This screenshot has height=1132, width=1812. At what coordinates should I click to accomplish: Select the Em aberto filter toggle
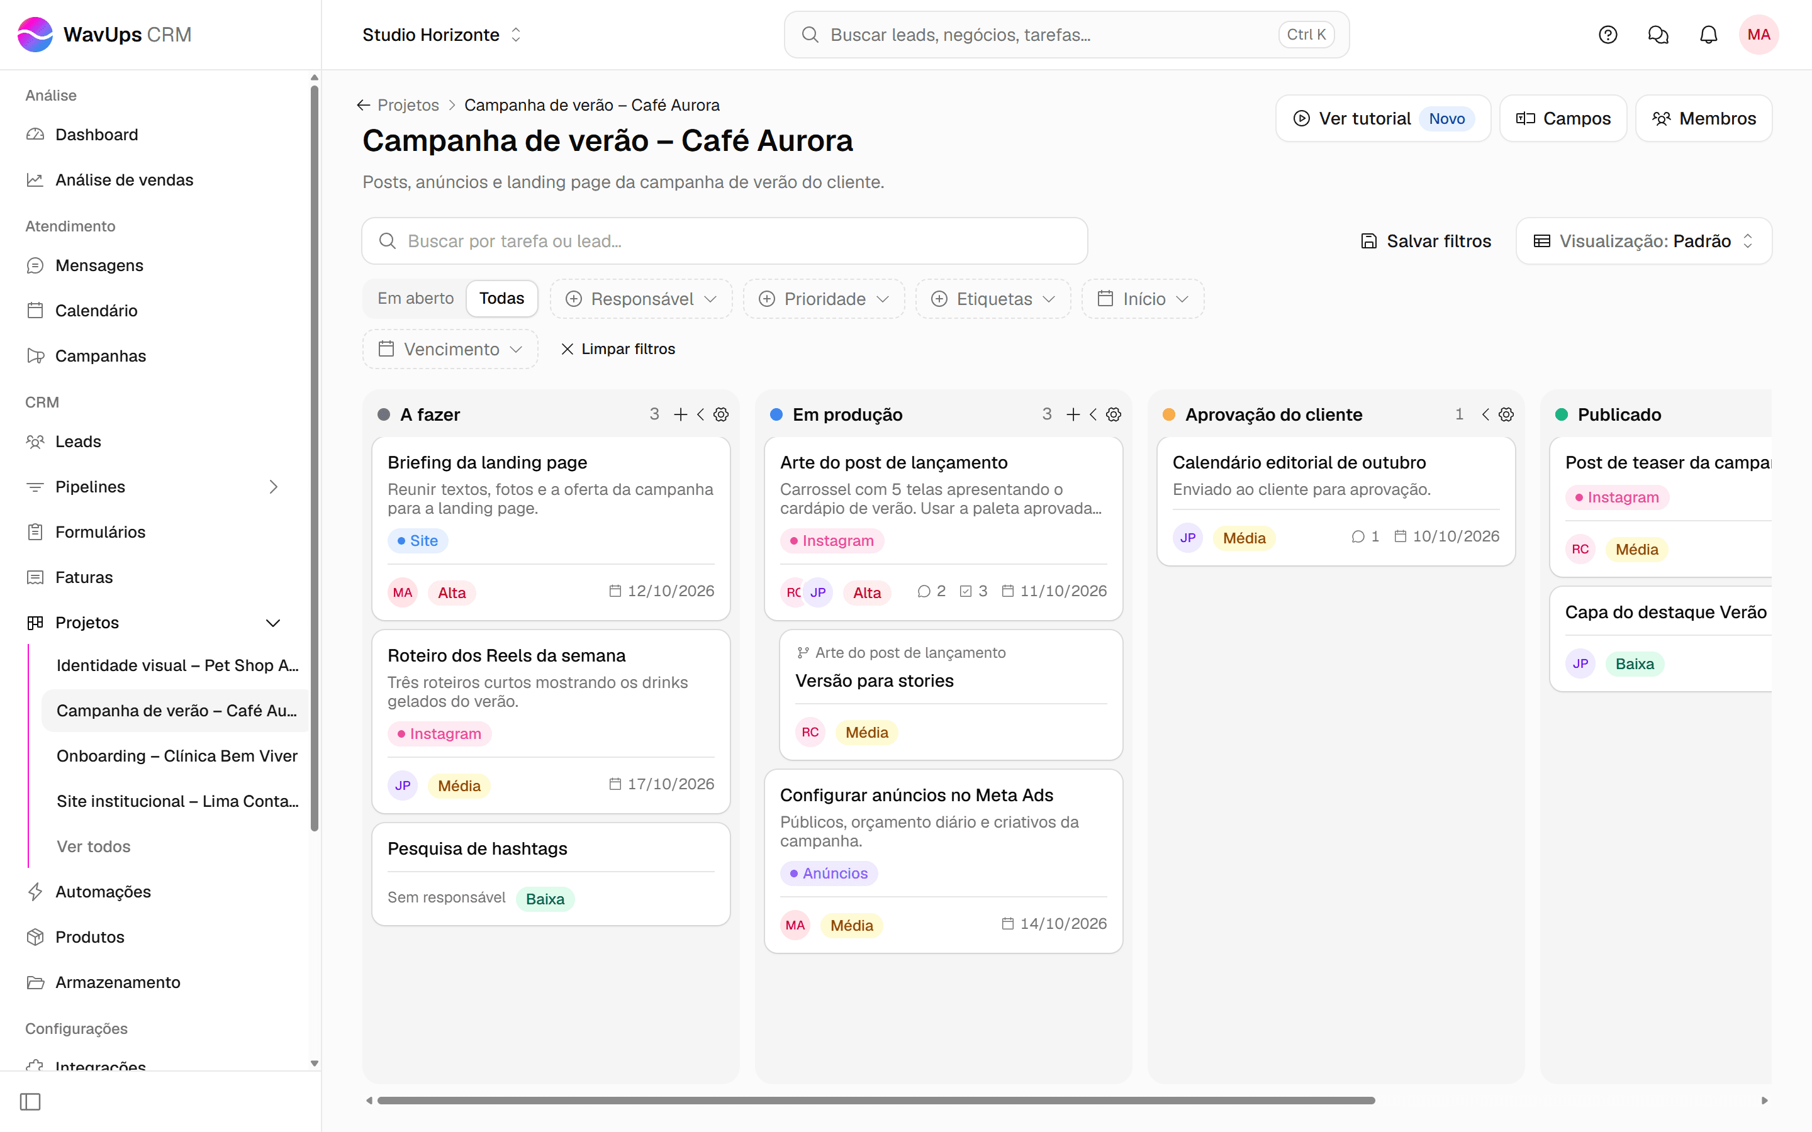[x=415, y=299]
